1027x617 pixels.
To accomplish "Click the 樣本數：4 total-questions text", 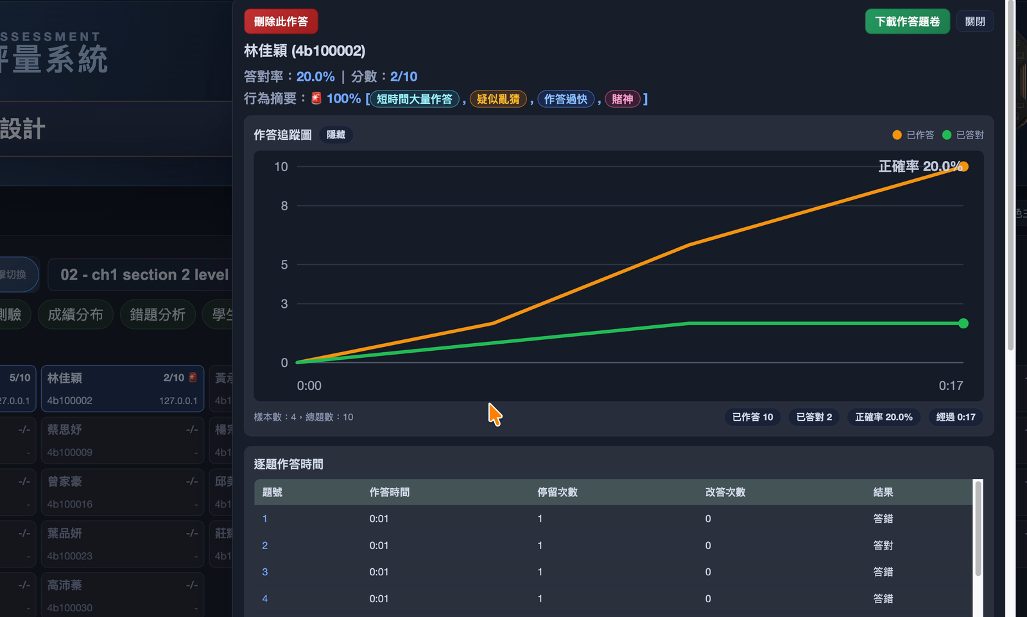I will [x=304, y=417].
